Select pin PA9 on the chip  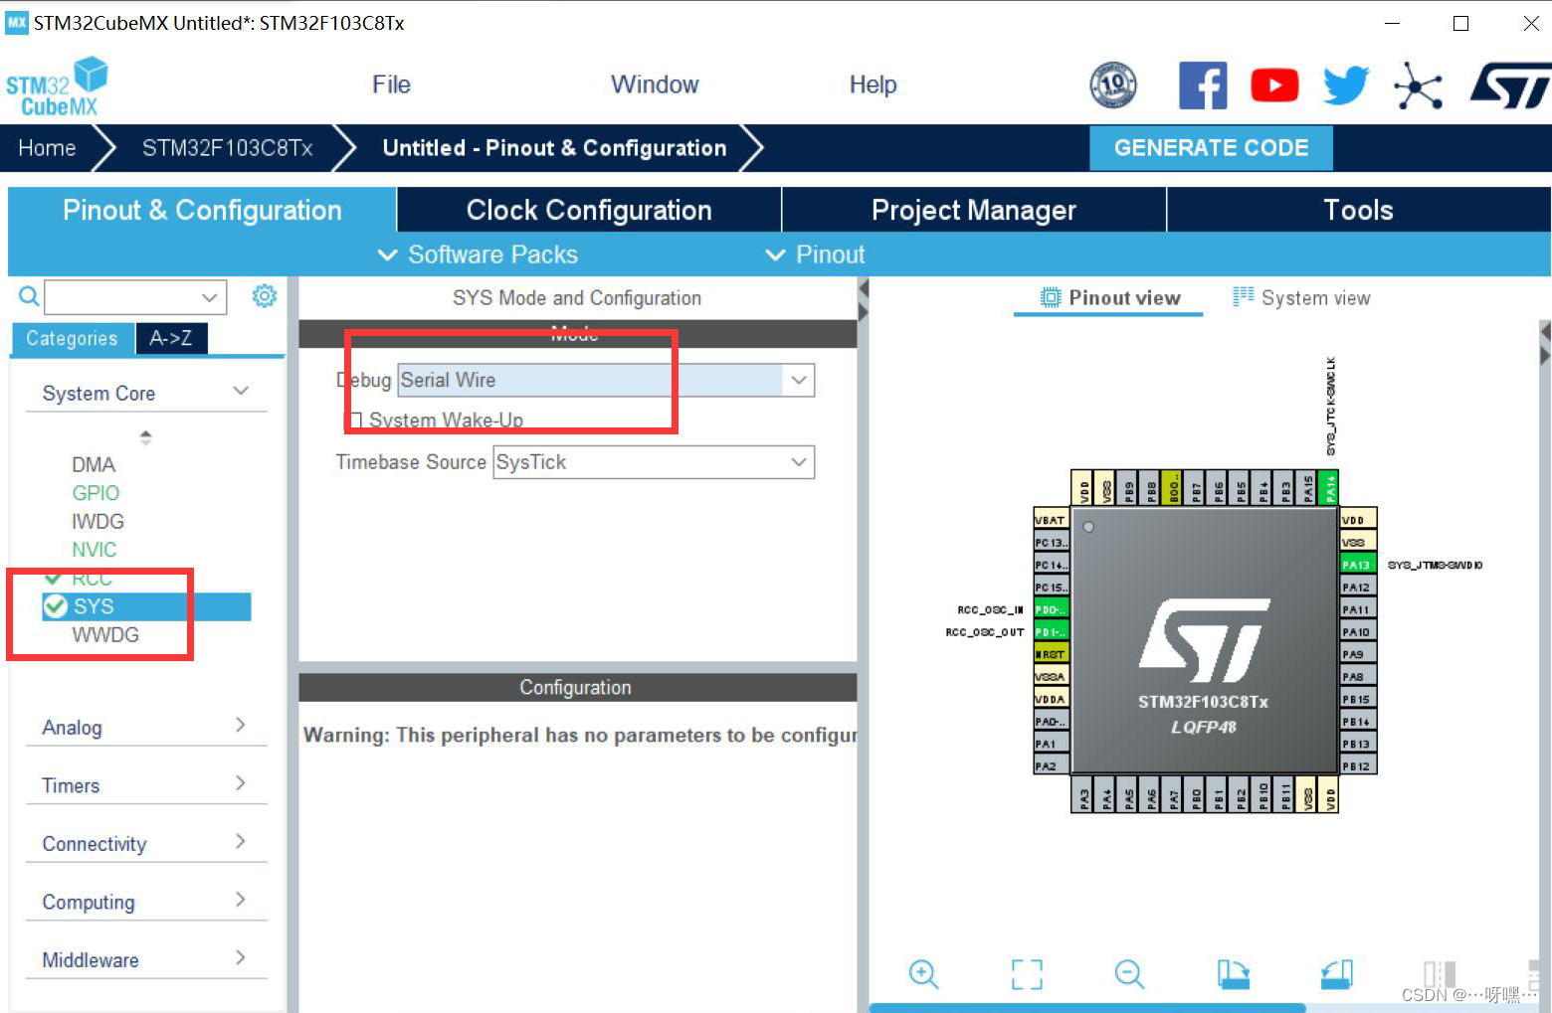[x=1358, y=654]
